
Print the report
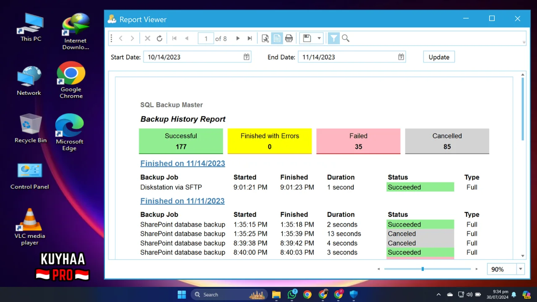click(289, 38)
